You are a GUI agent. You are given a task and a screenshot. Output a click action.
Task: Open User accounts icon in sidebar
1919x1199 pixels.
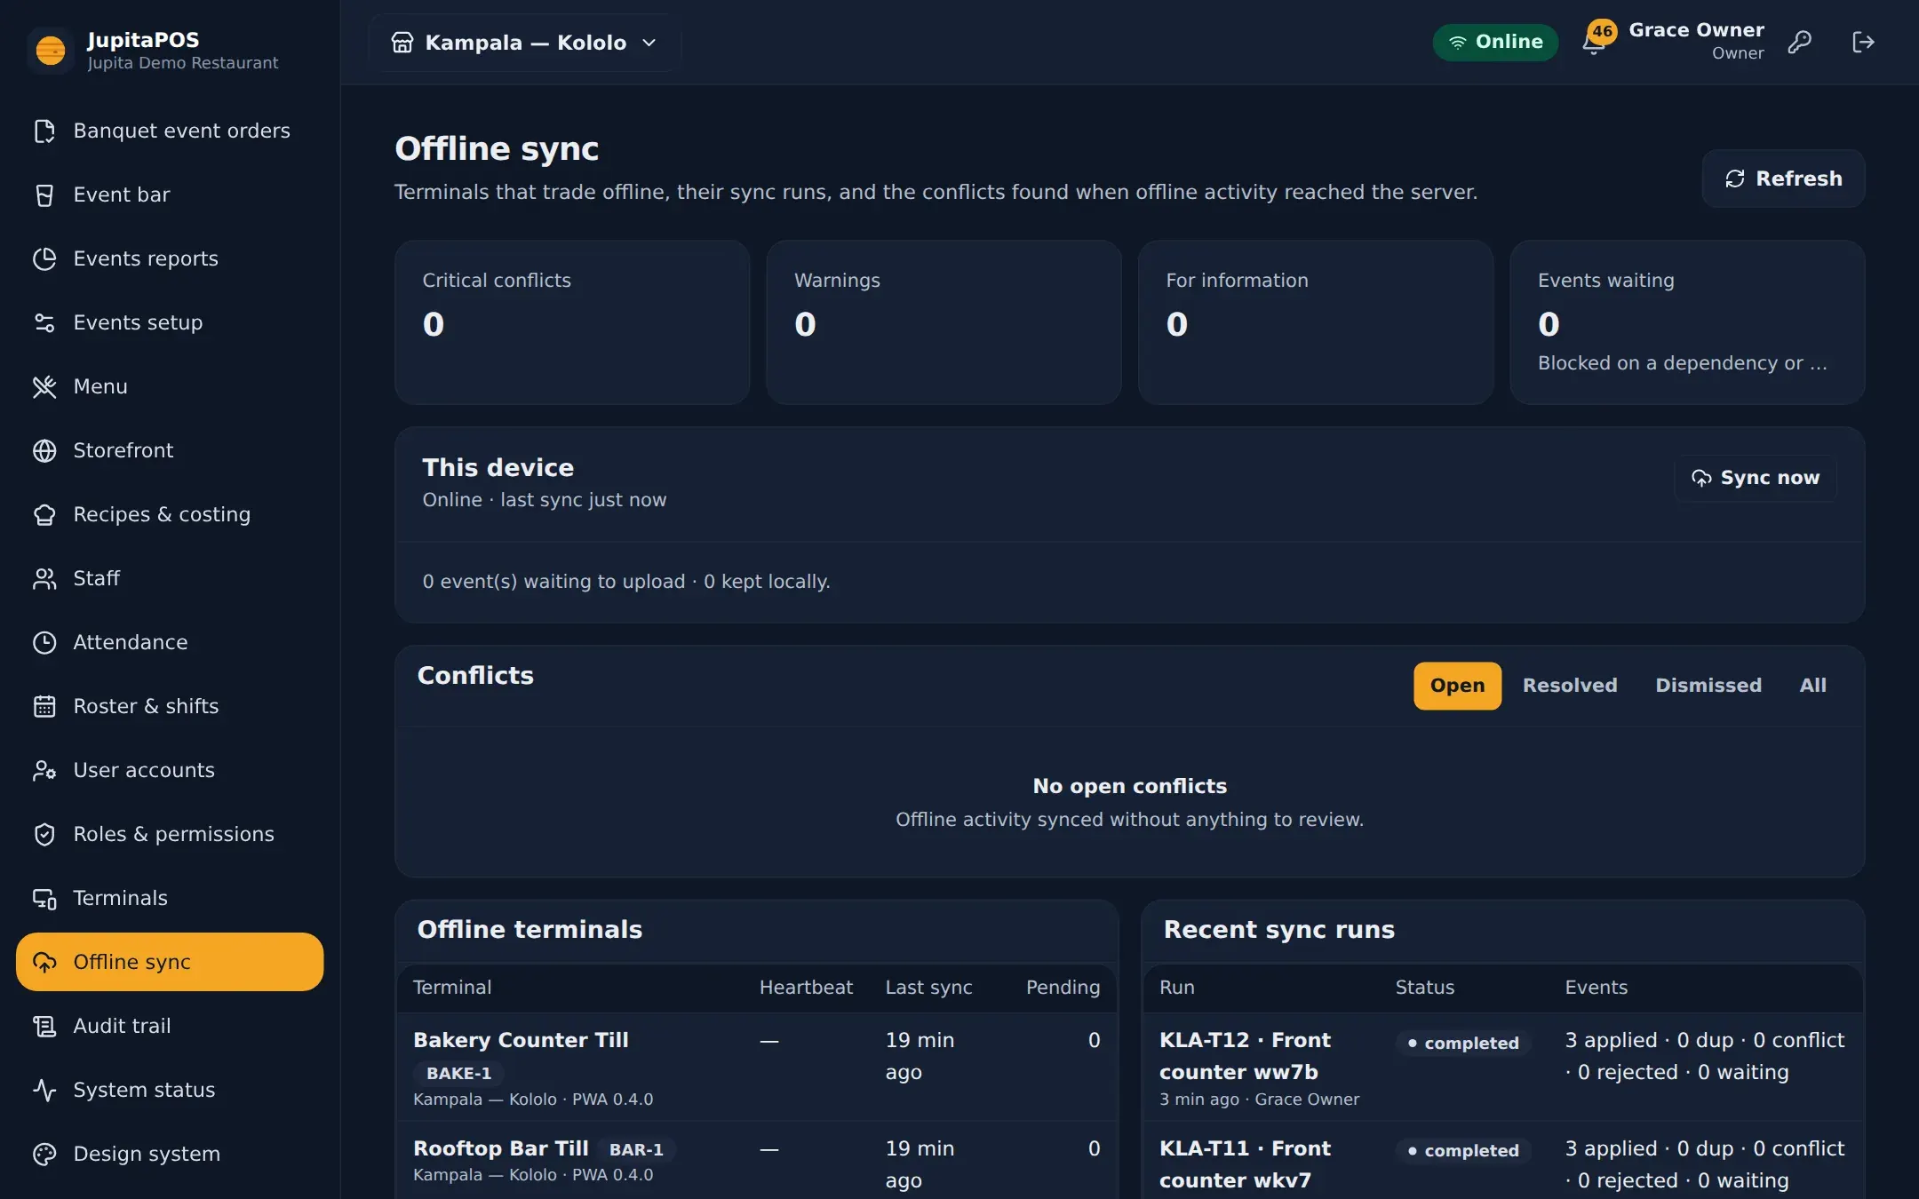click(44, 770)
